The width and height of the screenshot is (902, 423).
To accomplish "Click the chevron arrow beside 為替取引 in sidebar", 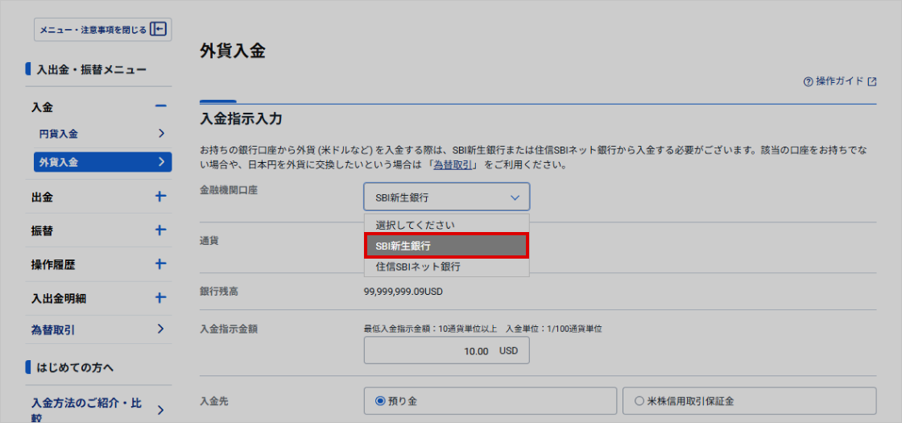I will [160, 329].
